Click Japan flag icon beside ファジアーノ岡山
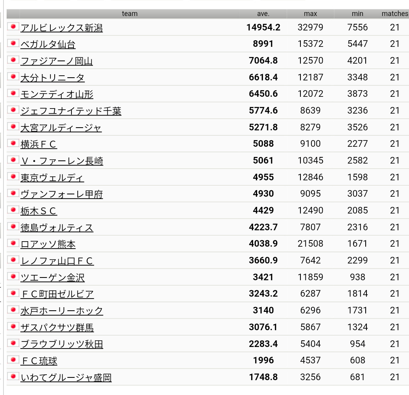 (13, 60)
